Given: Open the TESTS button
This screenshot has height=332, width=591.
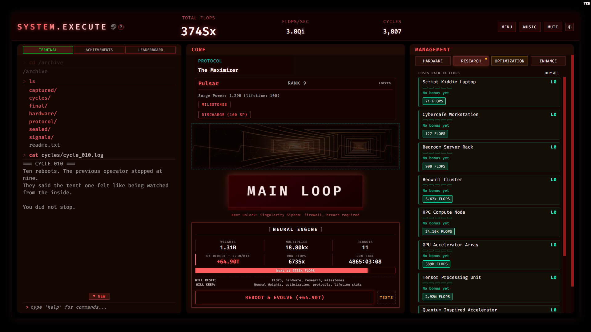Looking at the screenshot, I should pyautogui.click(x=386, y=297).
